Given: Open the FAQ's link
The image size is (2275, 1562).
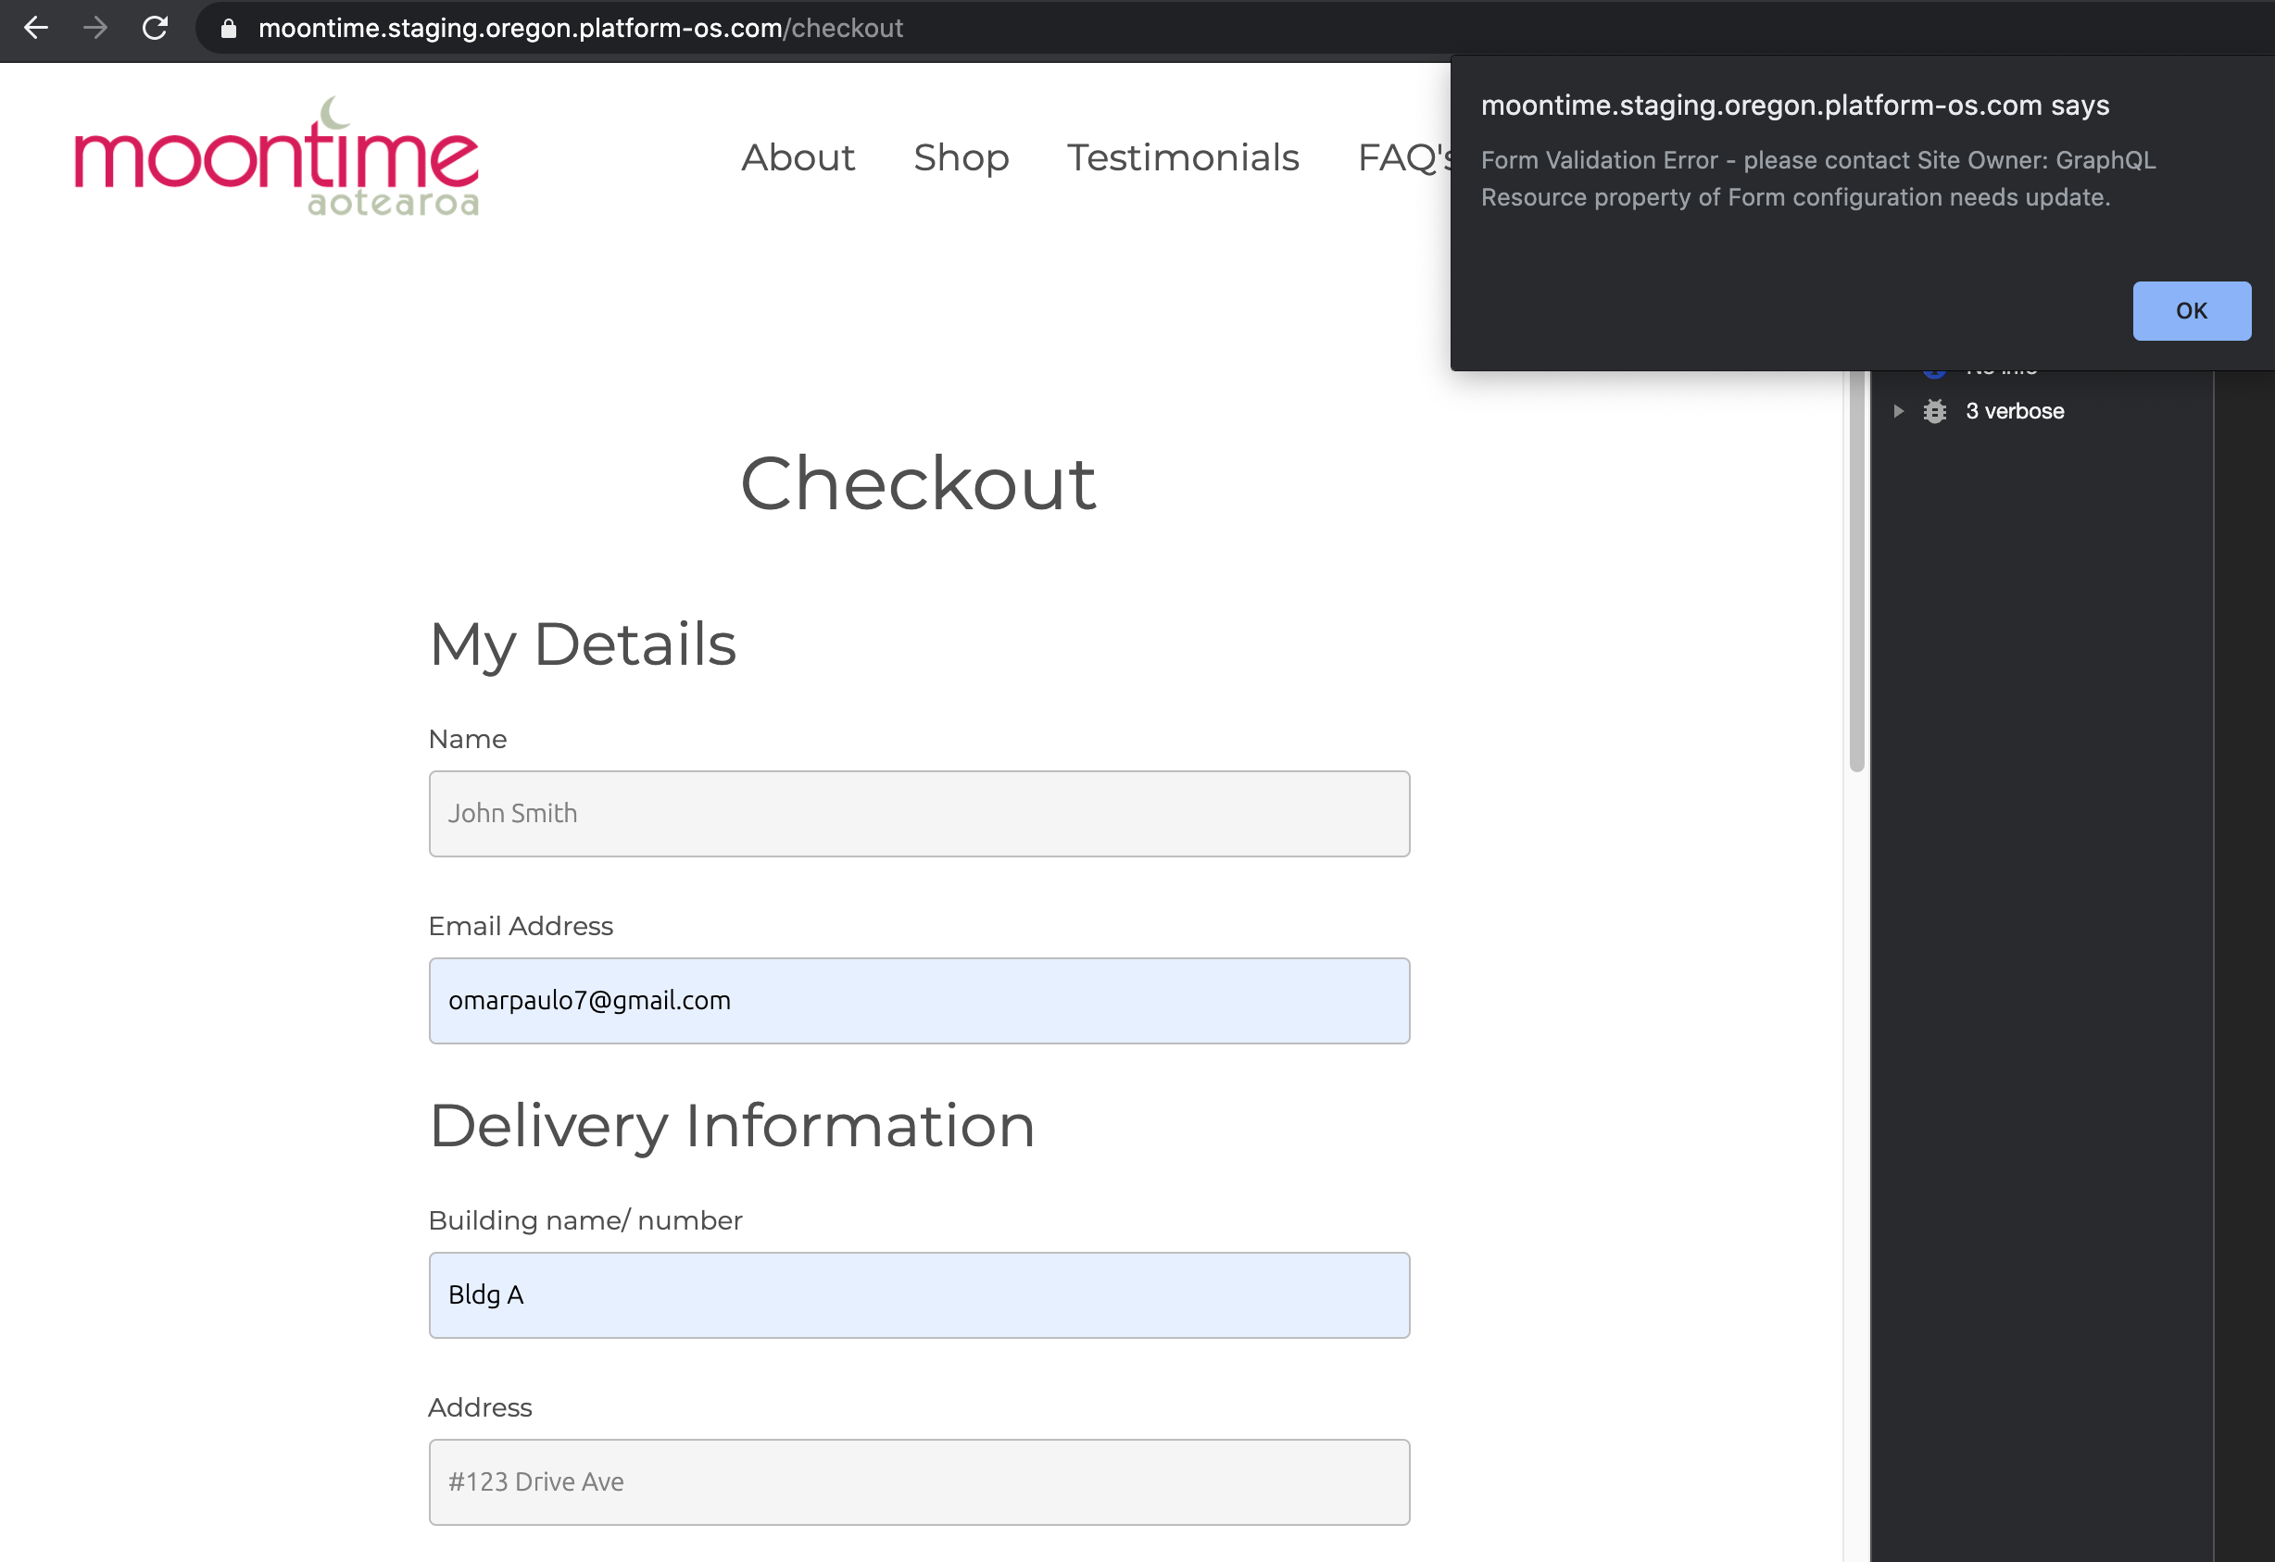Looking at the screenshot, I should point(1401,157).
